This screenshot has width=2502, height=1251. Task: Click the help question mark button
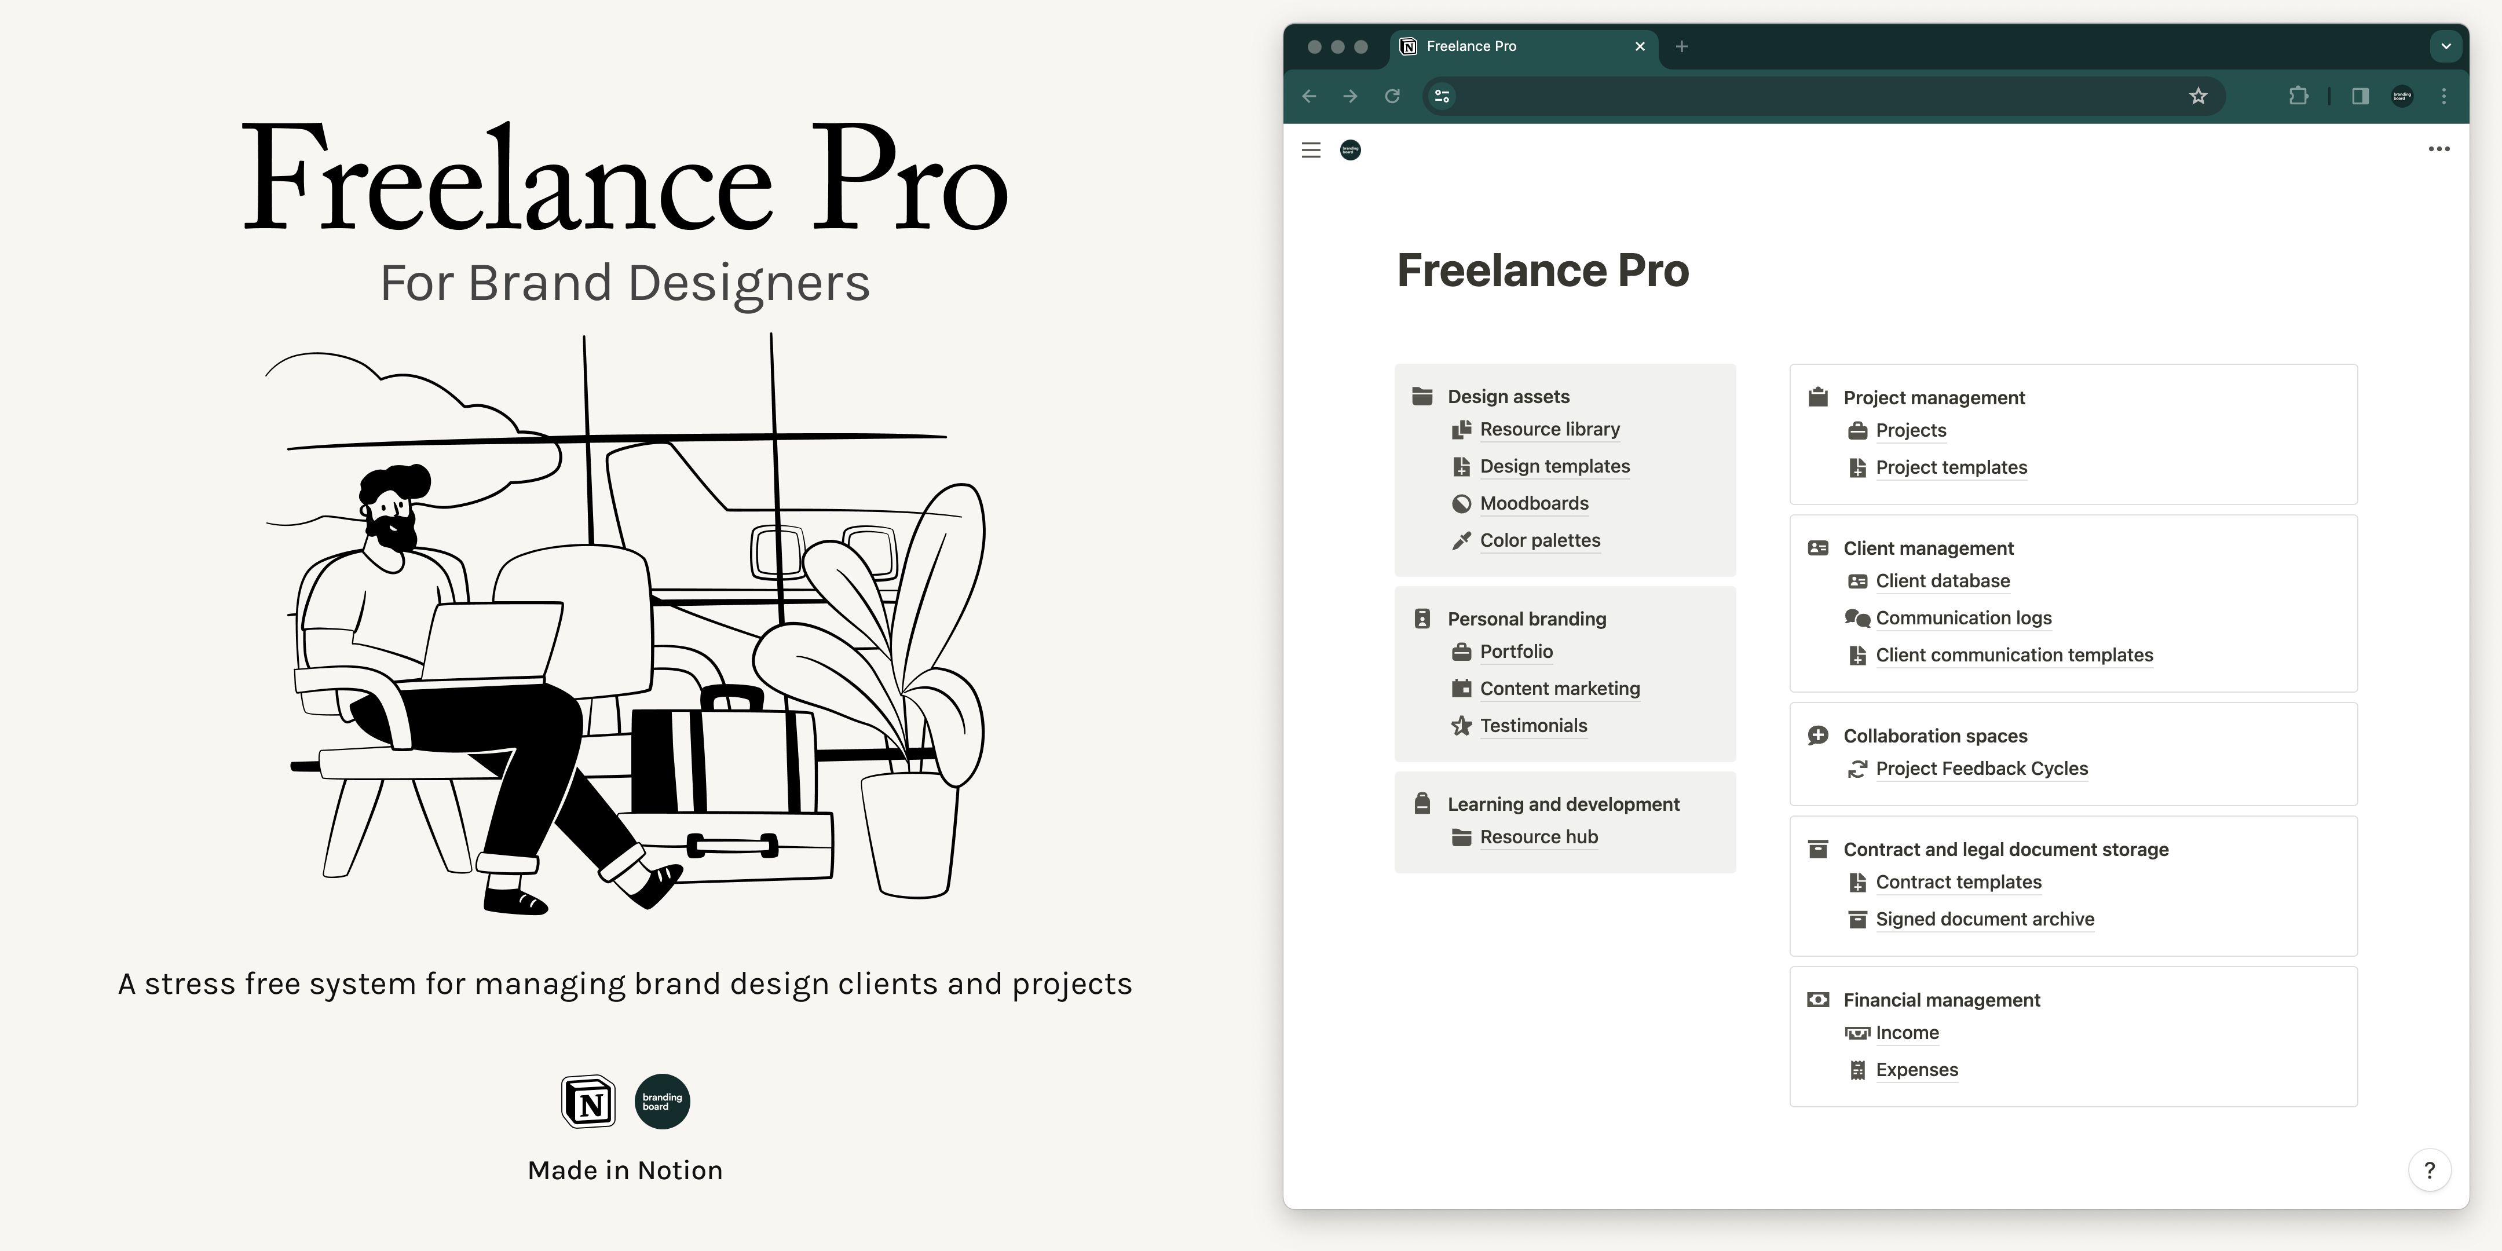(x=2431, y=1169)
